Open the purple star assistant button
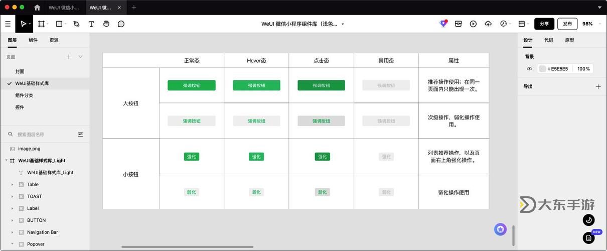607x251 pixels. tap(500, 229)
